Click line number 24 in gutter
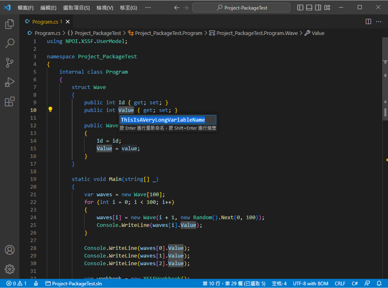This screenshot has width=388, height=288. 33,217
